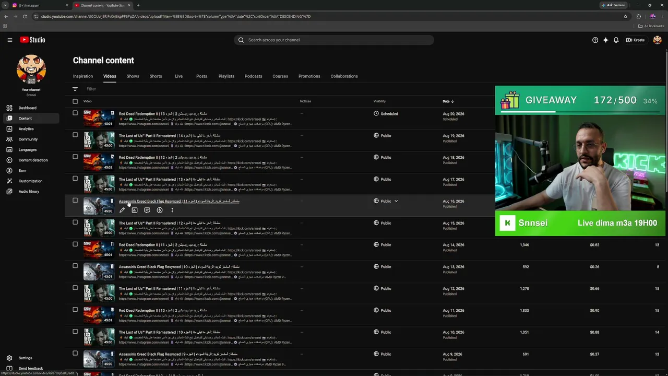Open three-dot options for Assassin's Creed Part 11

point(172,210)
